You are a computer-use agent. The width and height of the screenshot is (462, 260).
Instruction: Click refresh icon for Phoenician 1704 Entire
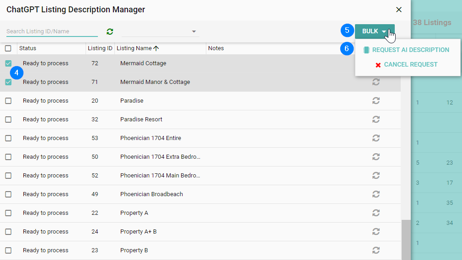tap(376, 138)
